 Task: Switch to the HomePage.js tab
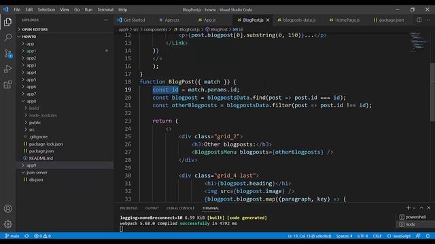tap(345, 20)
